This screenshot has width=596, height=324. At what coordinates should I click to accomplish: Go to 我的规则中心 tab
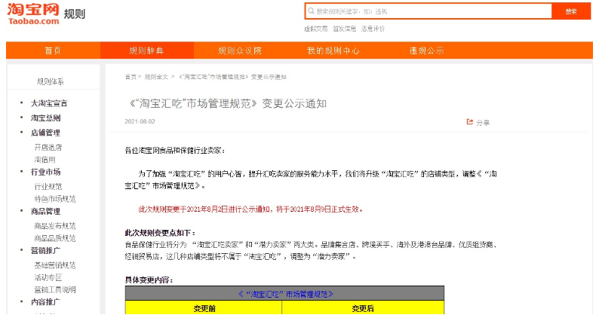tap(333, 50)
